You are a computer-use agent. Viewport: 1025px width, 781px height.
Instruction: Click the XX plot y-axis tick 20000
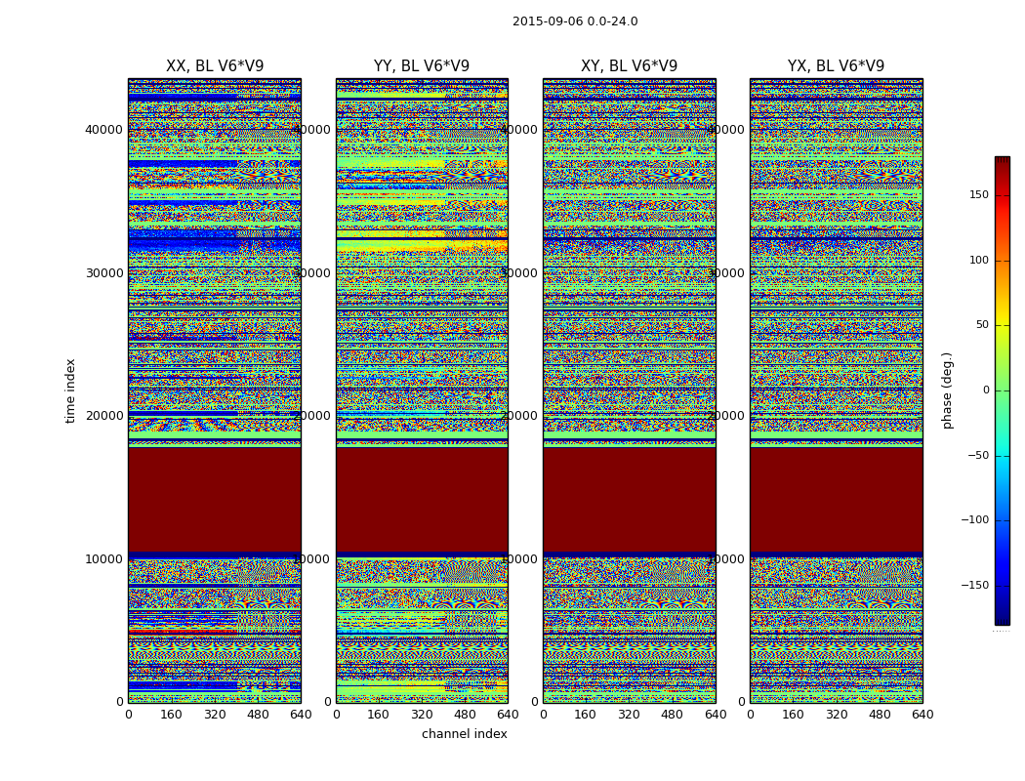[x=103, y=416]
